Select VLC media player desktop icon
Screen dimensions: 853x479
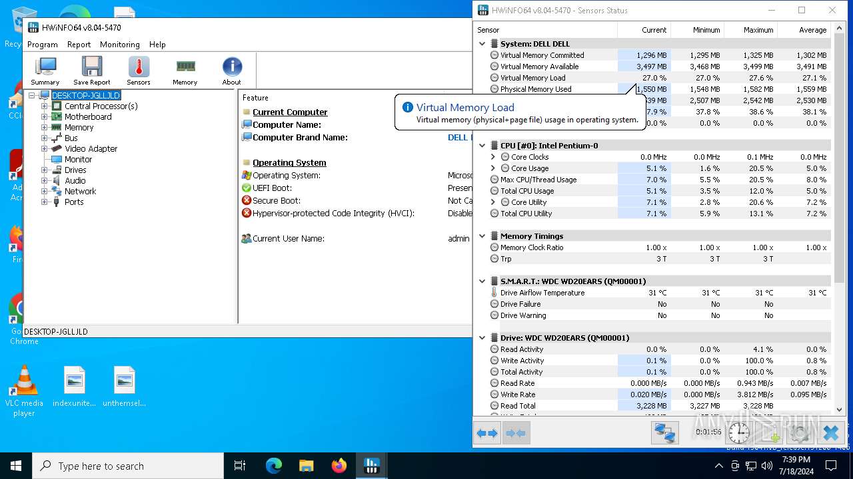point(24,391)
